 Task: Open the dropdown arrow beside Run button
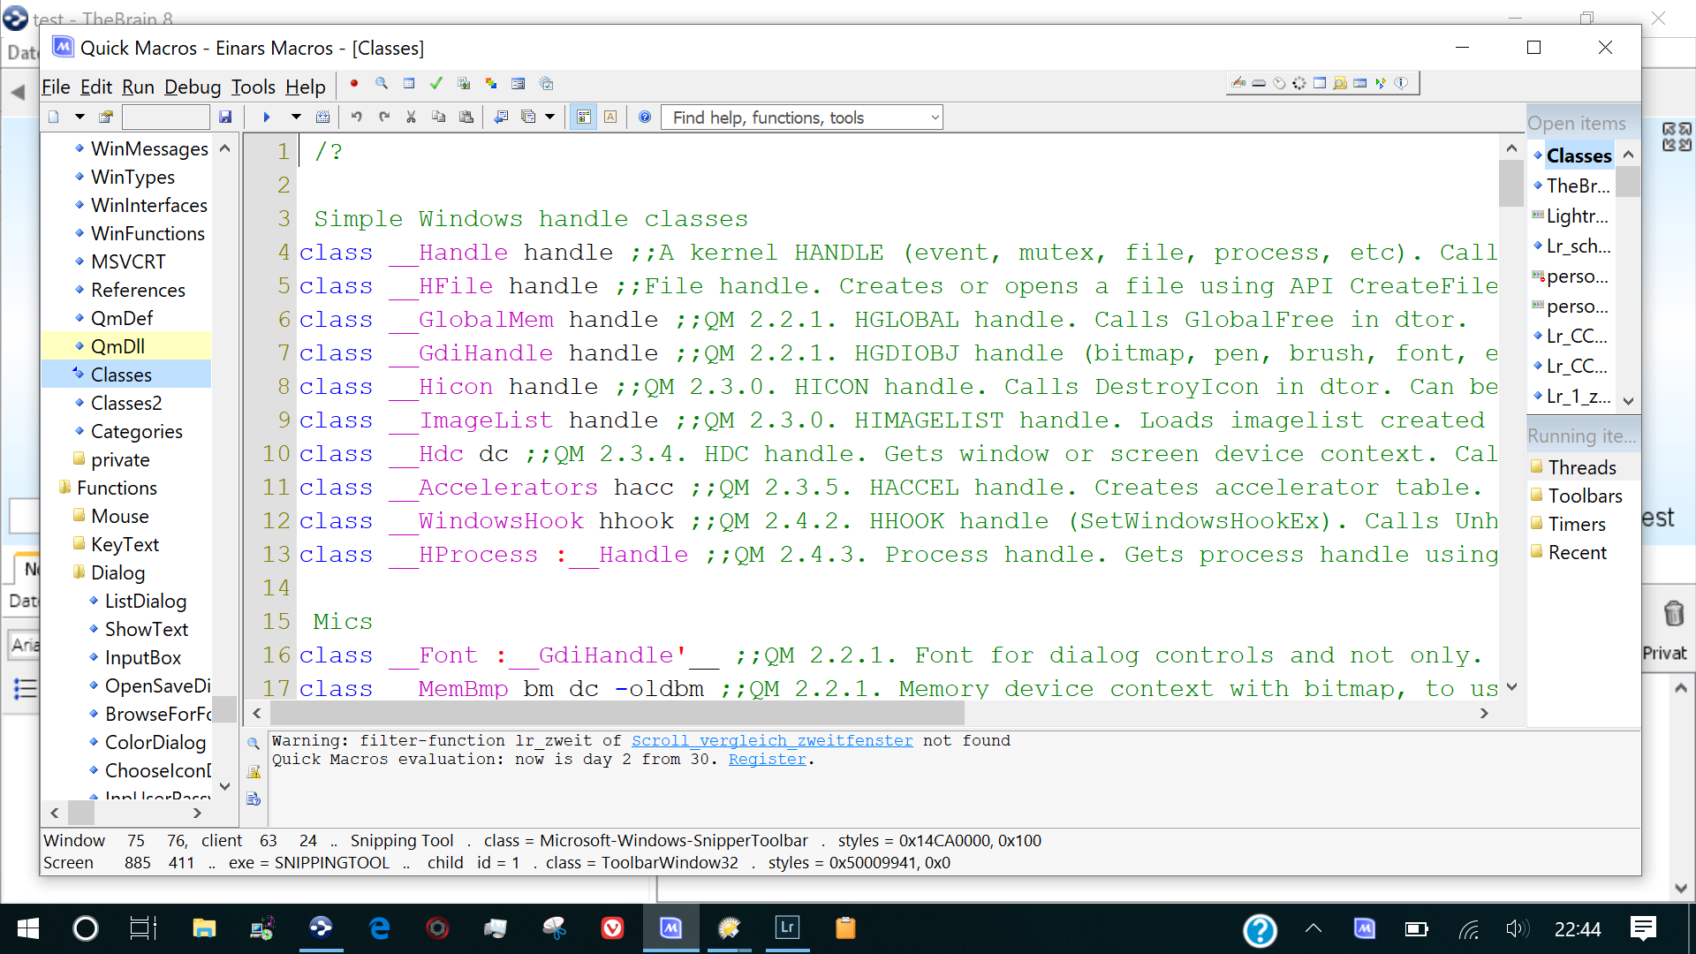(x=296, y=117)
